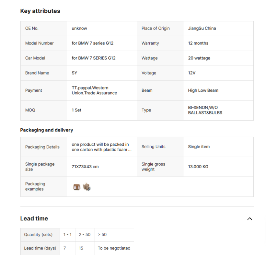Click the TT.paypal.Western Union payment value

pyautogui.click(x=94, y=90)
